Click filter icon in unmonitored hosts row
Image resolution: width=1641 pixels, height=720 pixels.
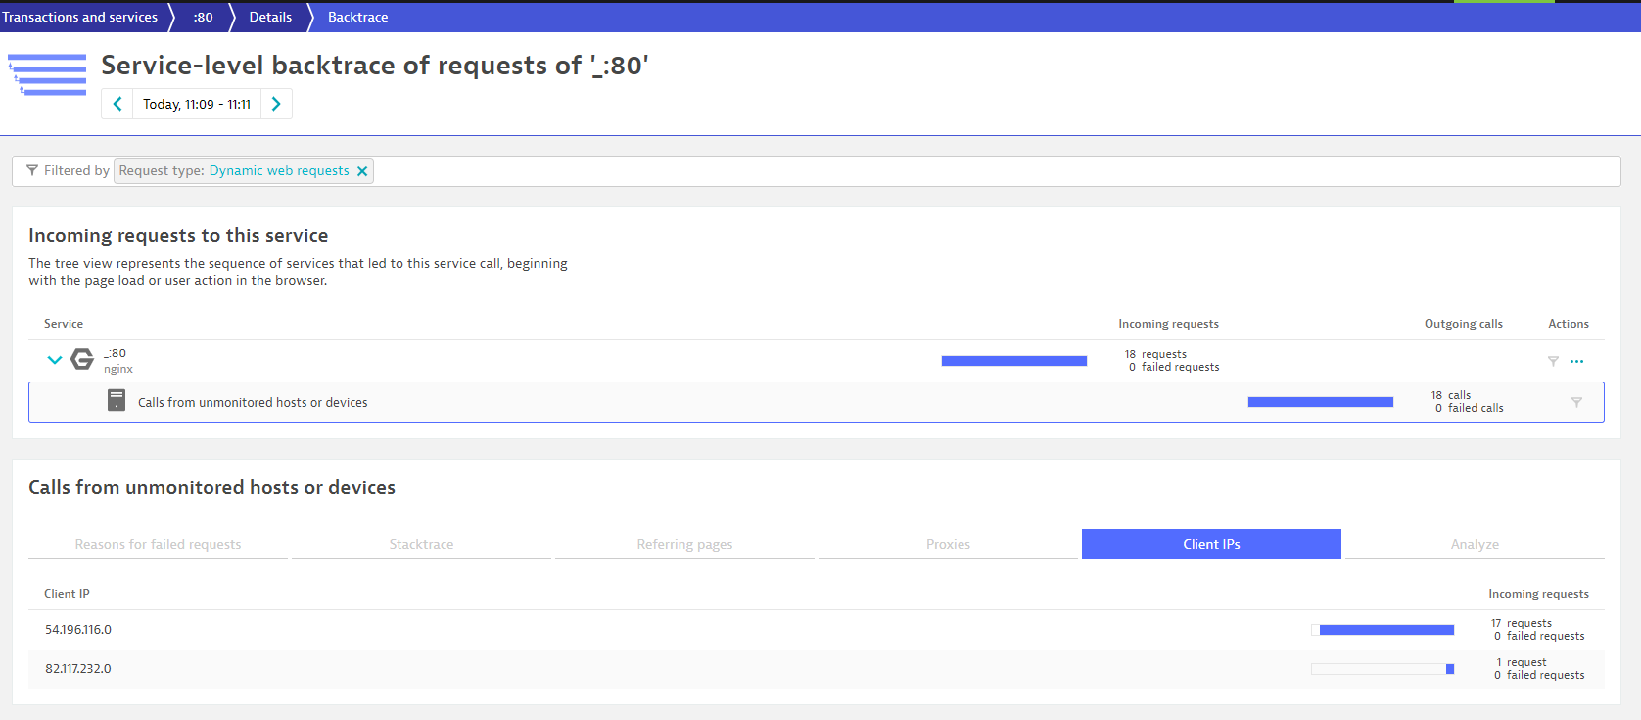point(1576,402)
